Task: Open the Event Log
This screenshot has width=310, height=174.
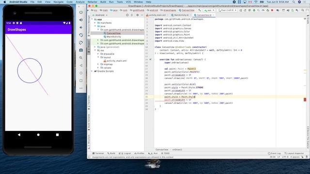Action: (x=274, y=153)
